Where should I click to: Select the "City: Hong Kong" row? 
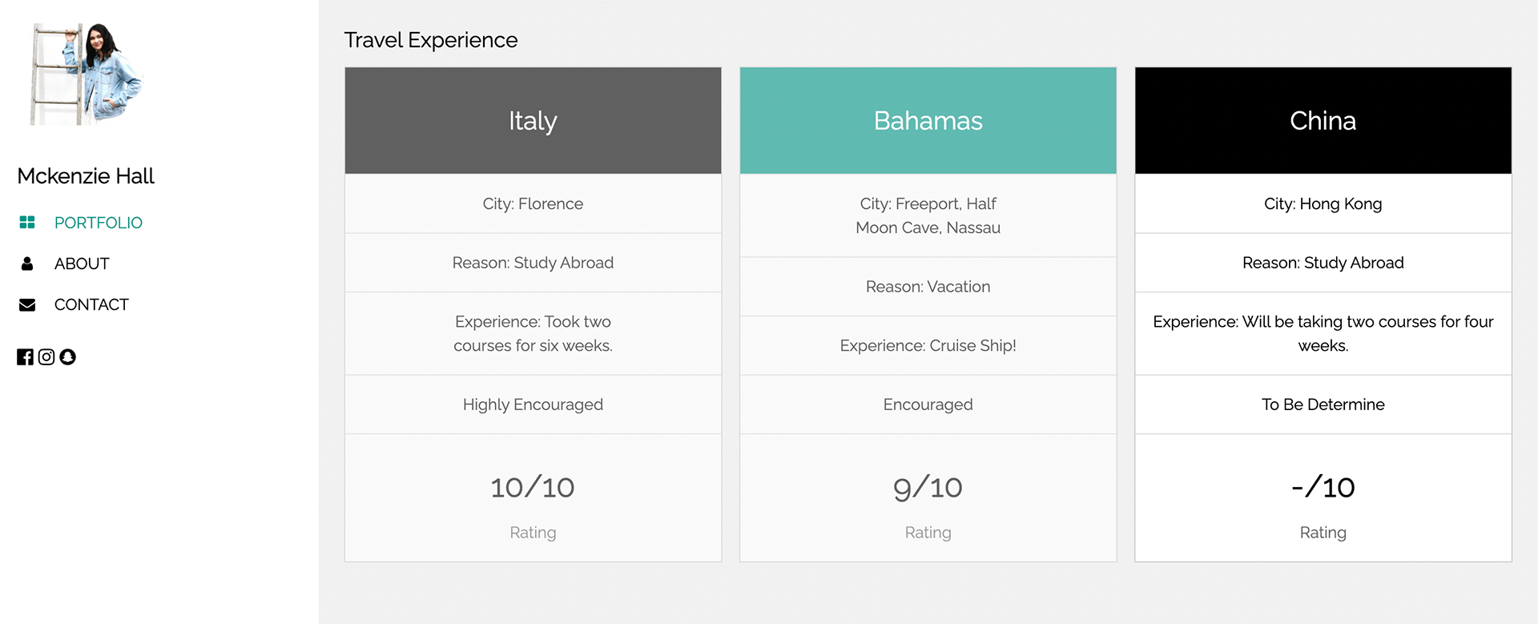click(x=1323, y=203)
